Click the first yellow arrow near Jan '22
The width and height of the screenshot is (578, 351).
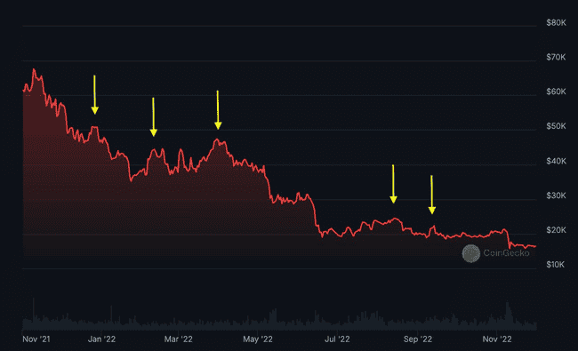coord(95,95)
